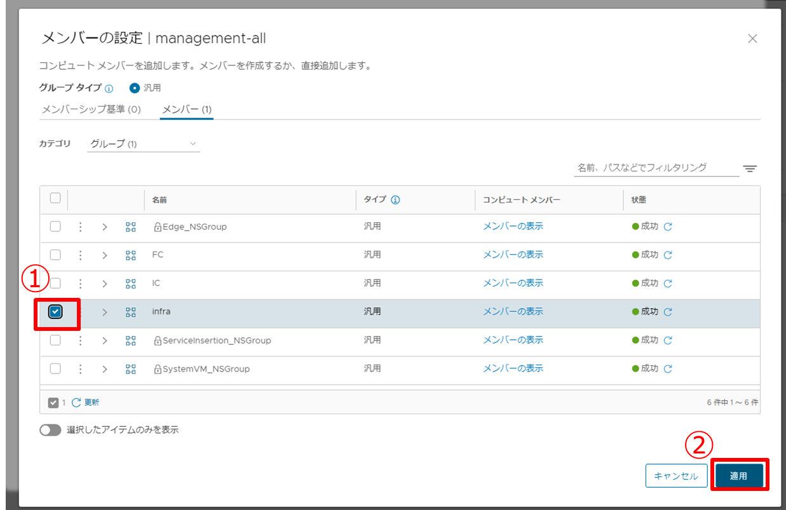Open the カテゴリ dropdown showing グループ (1)
This screenshot has height=510, width=786.
pos(143,144)
